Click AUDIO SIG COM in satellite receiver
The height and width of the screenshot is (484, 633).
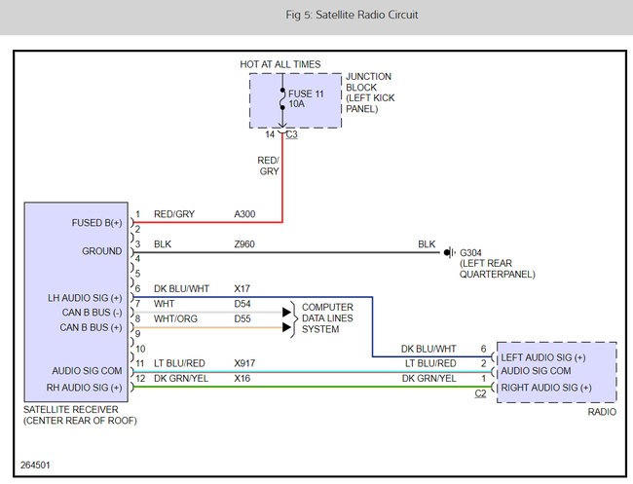[87, 371]
